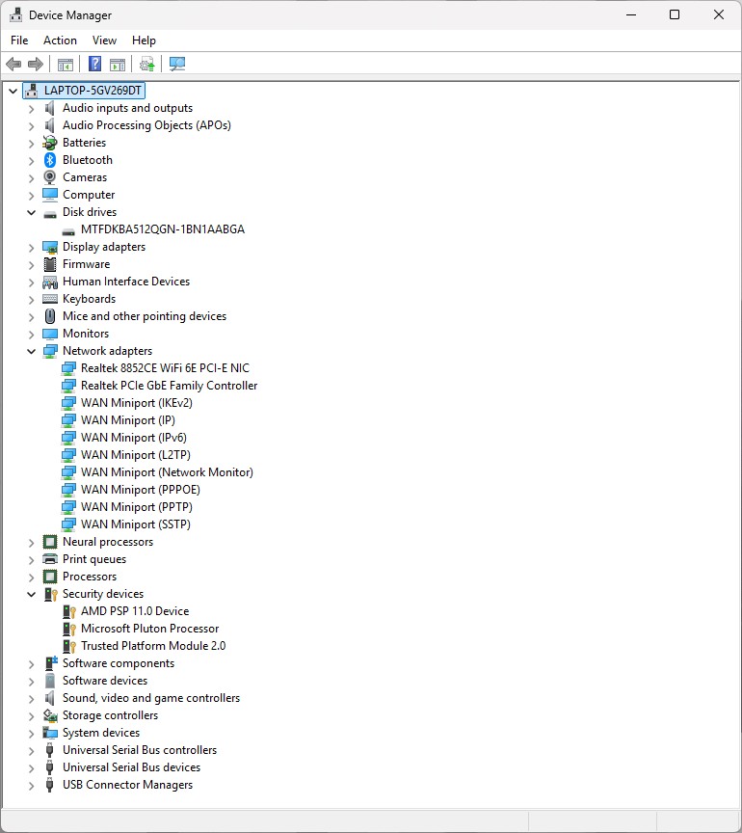Open Help via blue question mark icon
The width and height of the screenshot is (742, 833).
tap(95, 65)
